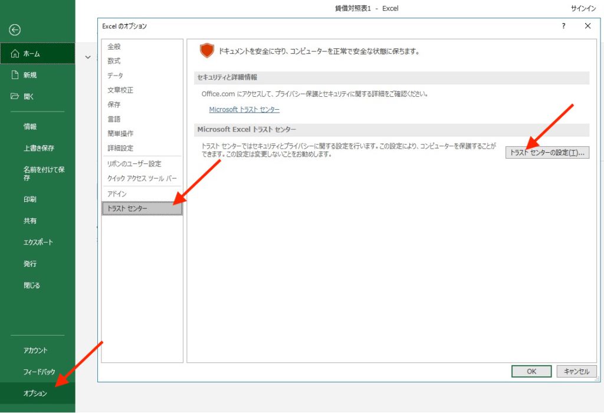
Task: Select 発行 in backstage menu
Action: click(37, 264)
